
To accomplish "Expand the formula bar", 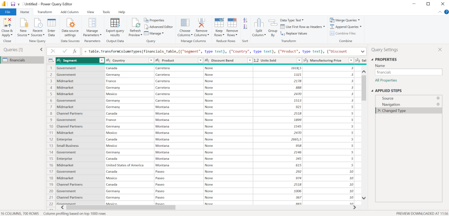I will tap(363, 52).
